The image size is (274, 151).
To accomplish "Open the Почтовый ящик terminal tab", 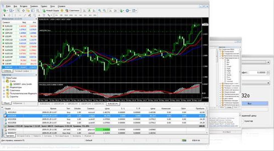I will tap(62, 136).
